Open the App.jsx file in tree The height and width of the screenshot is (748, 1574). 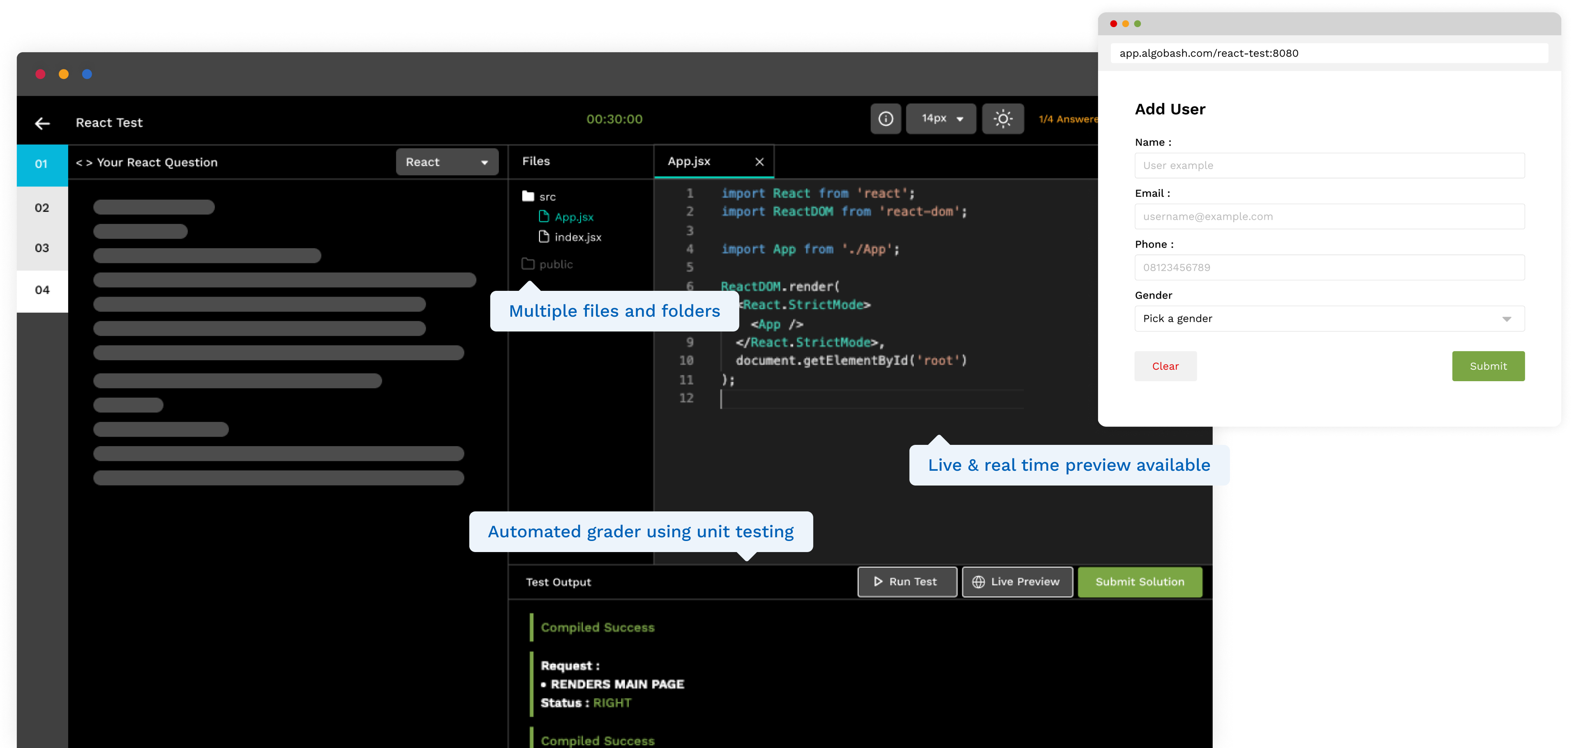pos(573,217)
